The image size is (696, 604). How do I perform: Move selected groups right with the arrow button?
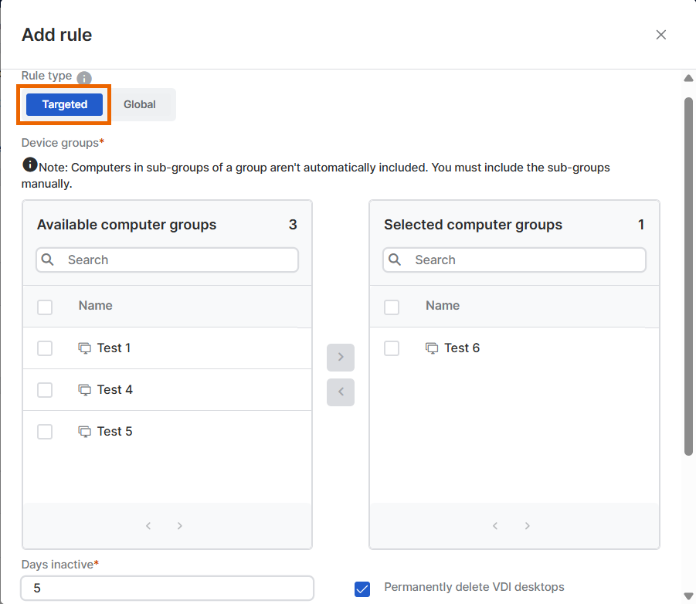click(341, 357)
